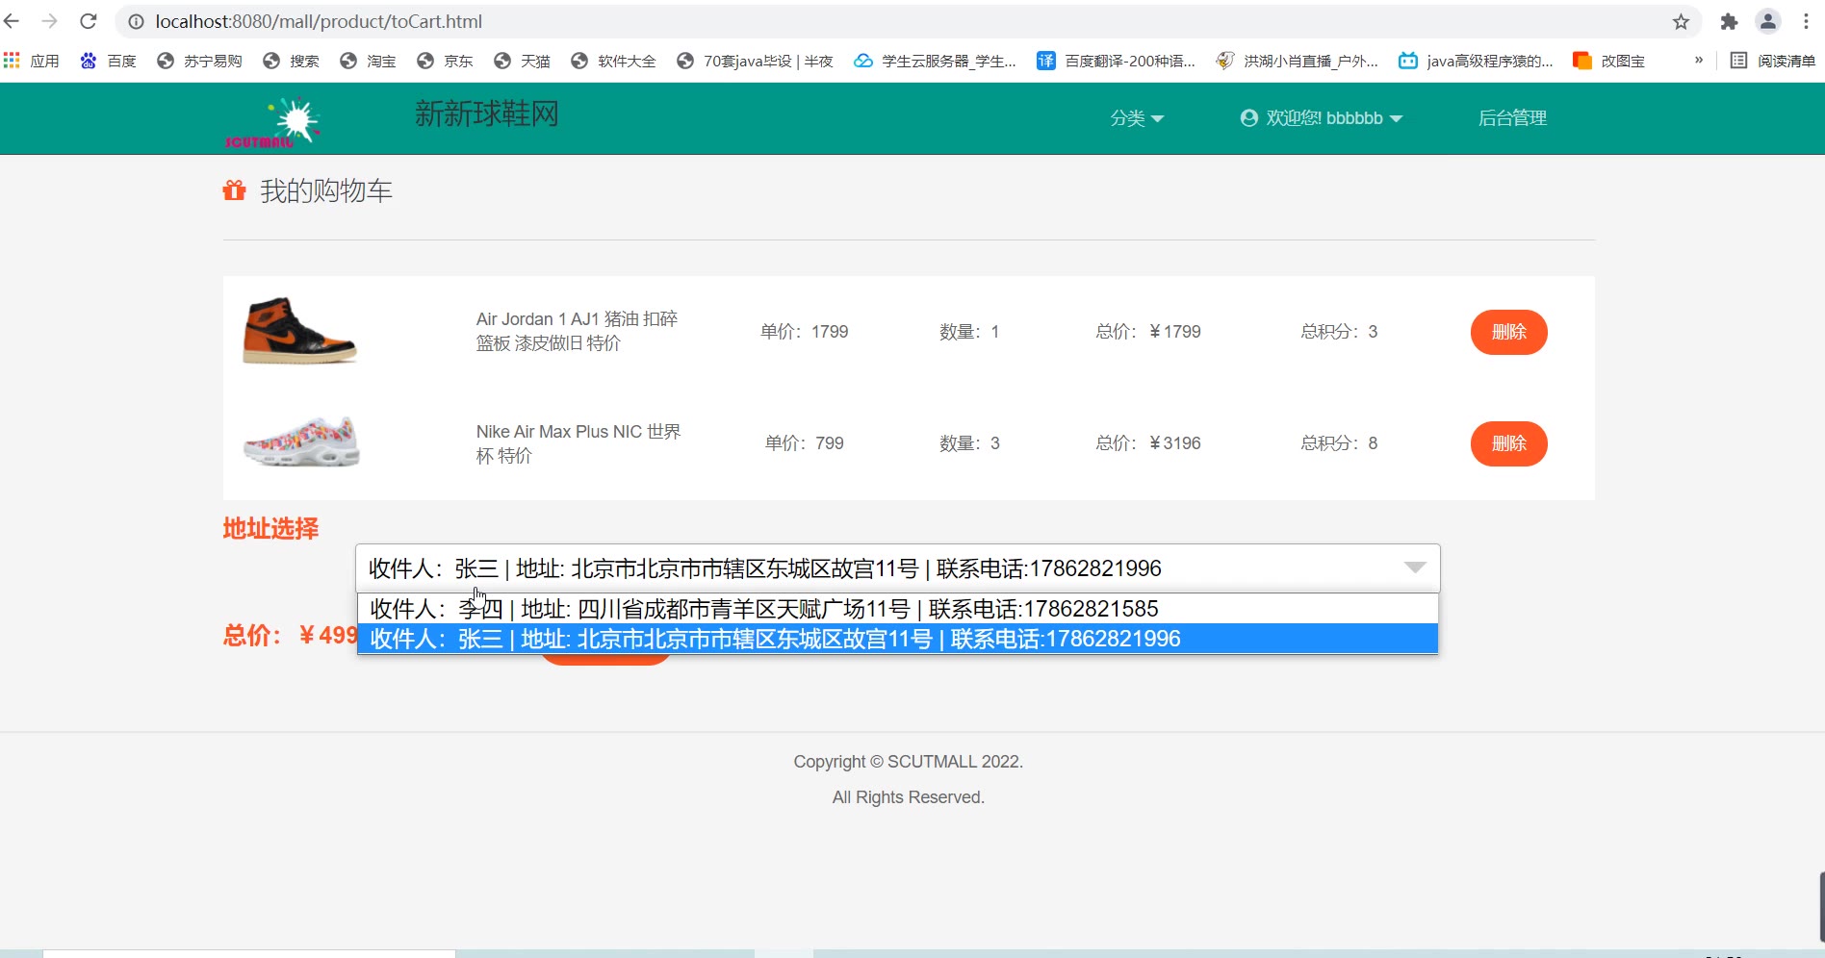This screenshot has height=958, width=1825.
Task: Open the 苏宁易购 bookmark
Action: click(x=199, y=61)
